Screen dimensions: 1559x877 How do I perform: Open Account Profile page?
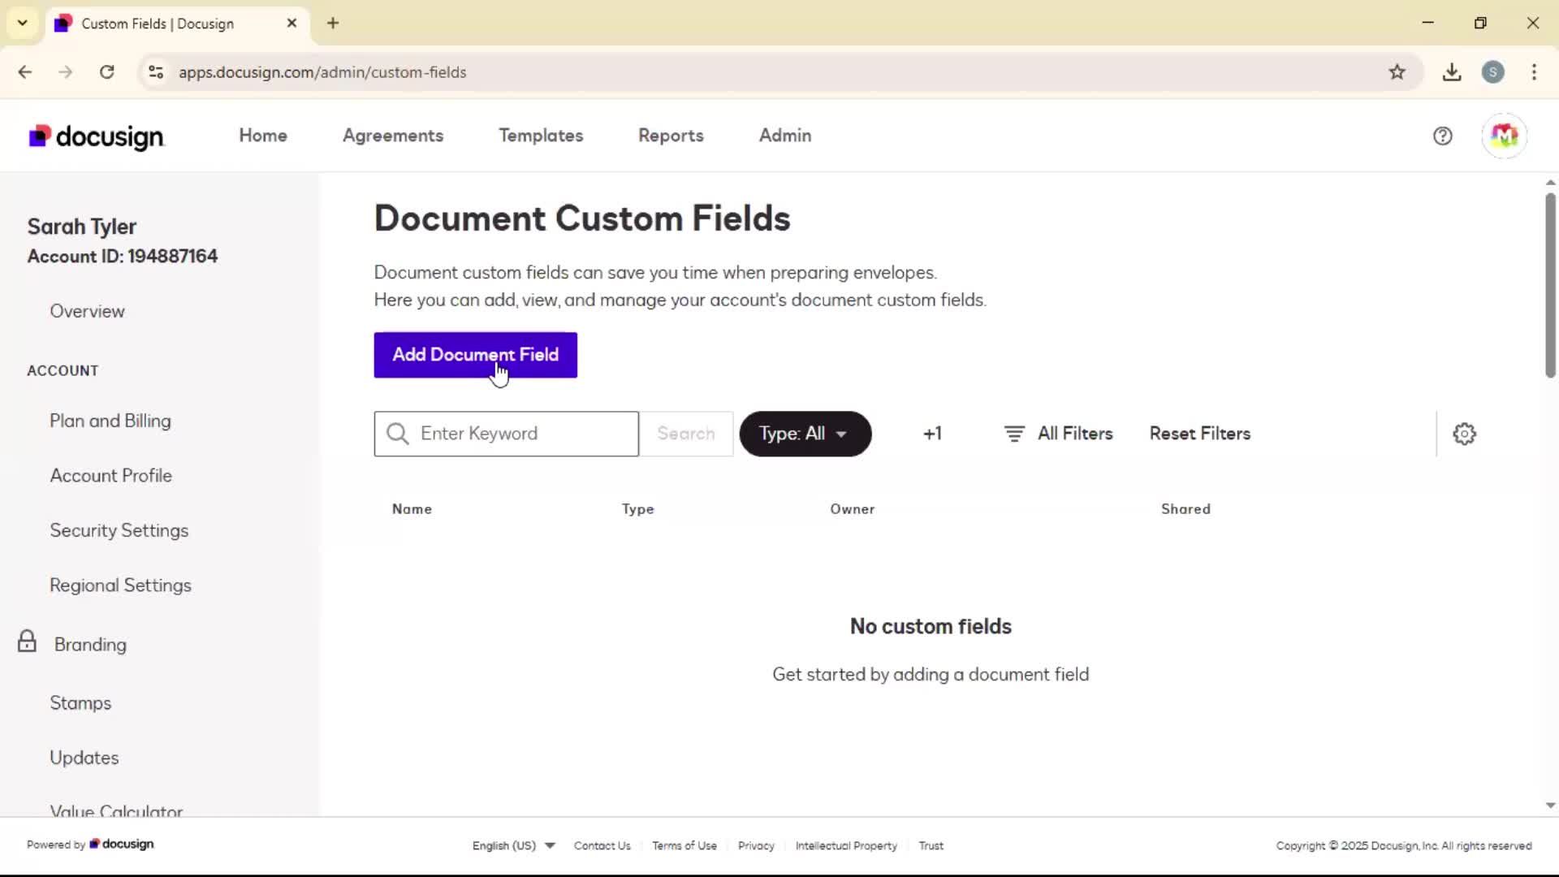tap(111, 476)
